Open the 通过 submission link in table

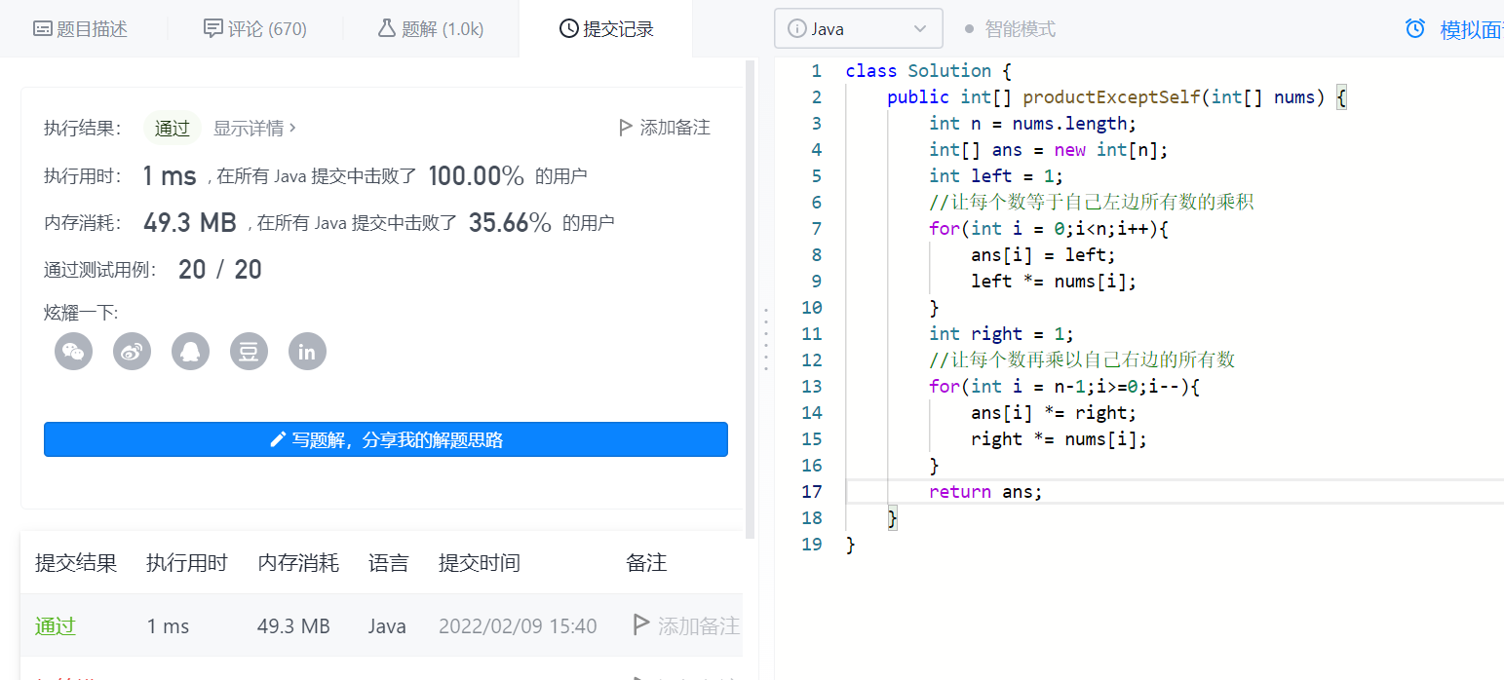pyautogui.click(x=56, y=625)
